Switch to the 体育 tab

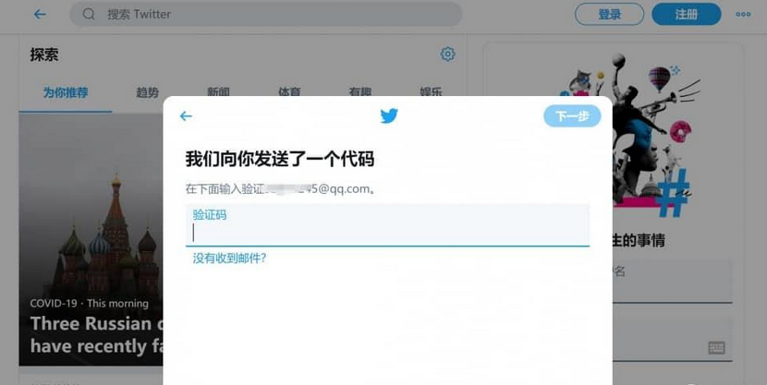pyautogui.click(x=289, y=91)
